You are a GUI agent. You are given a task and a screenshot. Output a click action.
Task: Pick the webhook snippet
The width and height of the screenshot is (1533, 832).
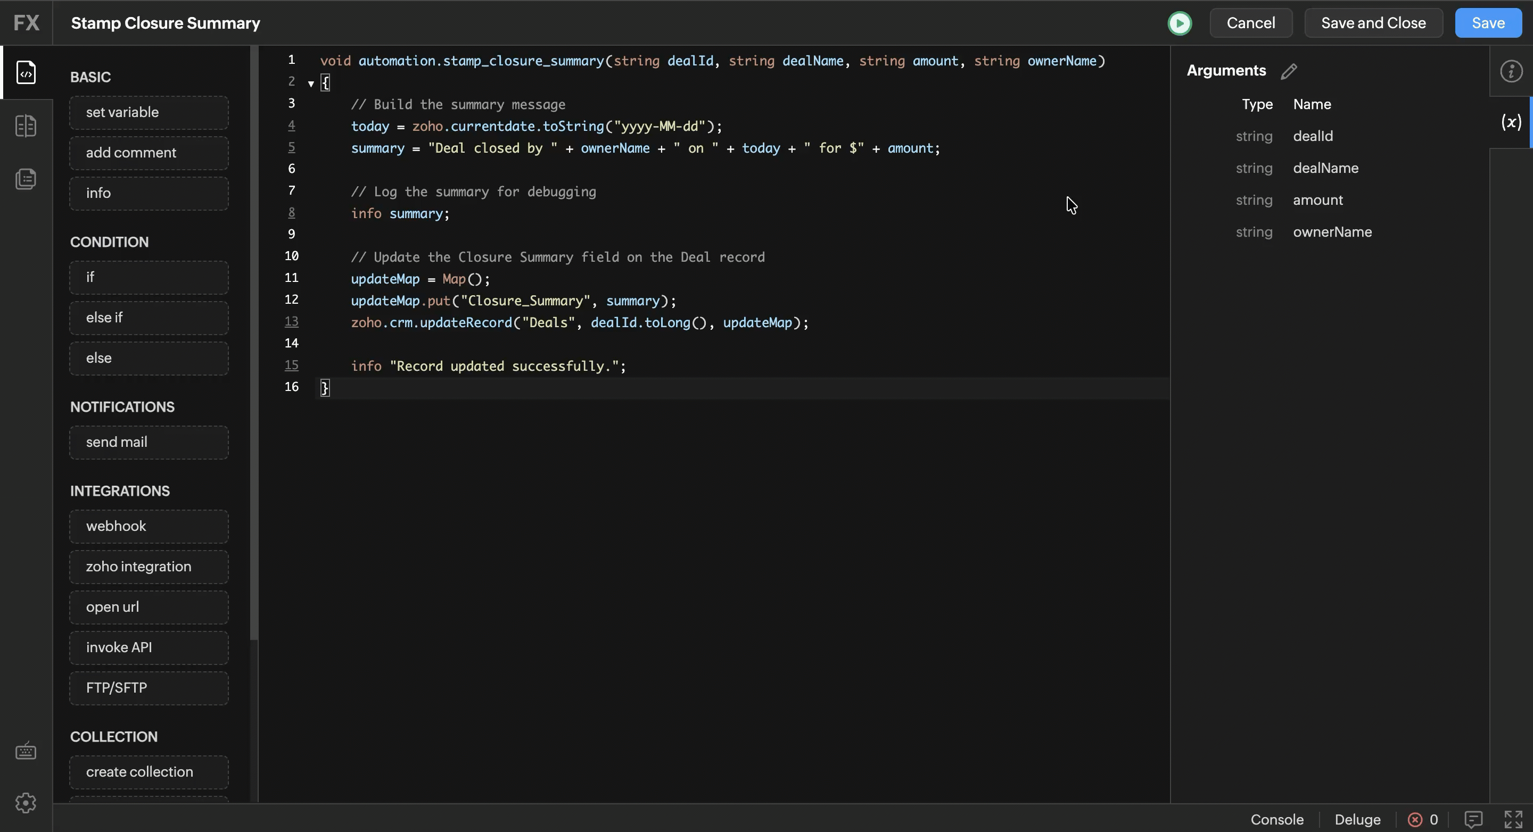(x=149, y=526)
